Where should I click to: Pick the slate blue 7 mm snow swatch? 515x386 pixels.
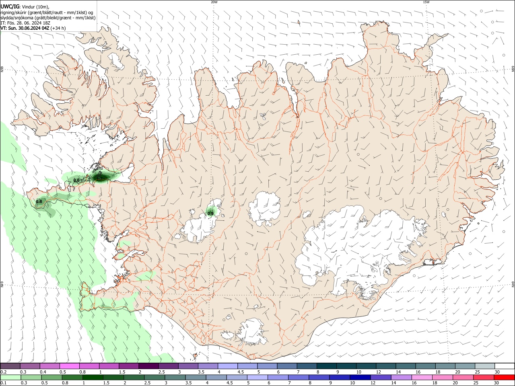tap(307, 366)
